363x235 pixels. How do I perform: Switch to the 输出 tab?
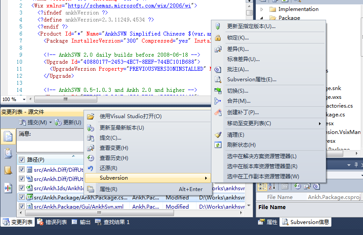tap(81, 222)
